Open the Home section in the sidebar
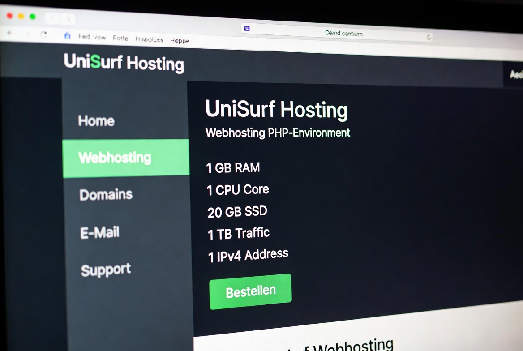Image resolution: width=523 pixels, height=351 pixels. (96, 120)
